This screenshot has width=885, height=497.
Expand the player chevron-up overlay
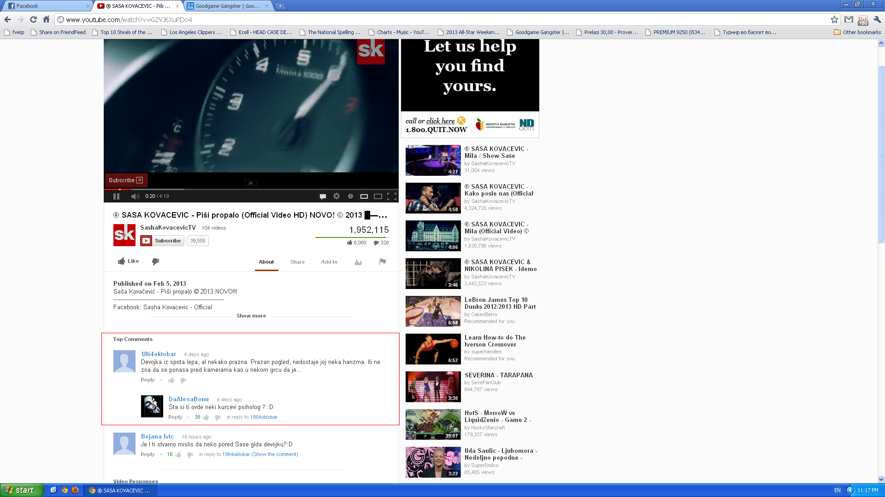point(250,183)
